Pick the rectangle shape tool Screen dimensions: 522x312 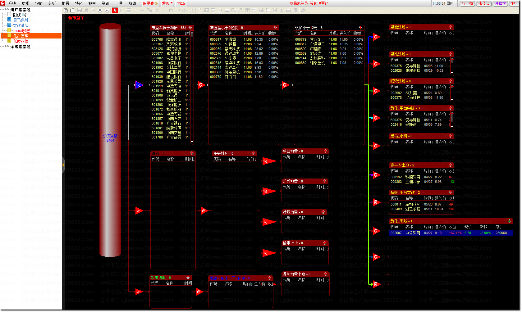tap(171, 10)
